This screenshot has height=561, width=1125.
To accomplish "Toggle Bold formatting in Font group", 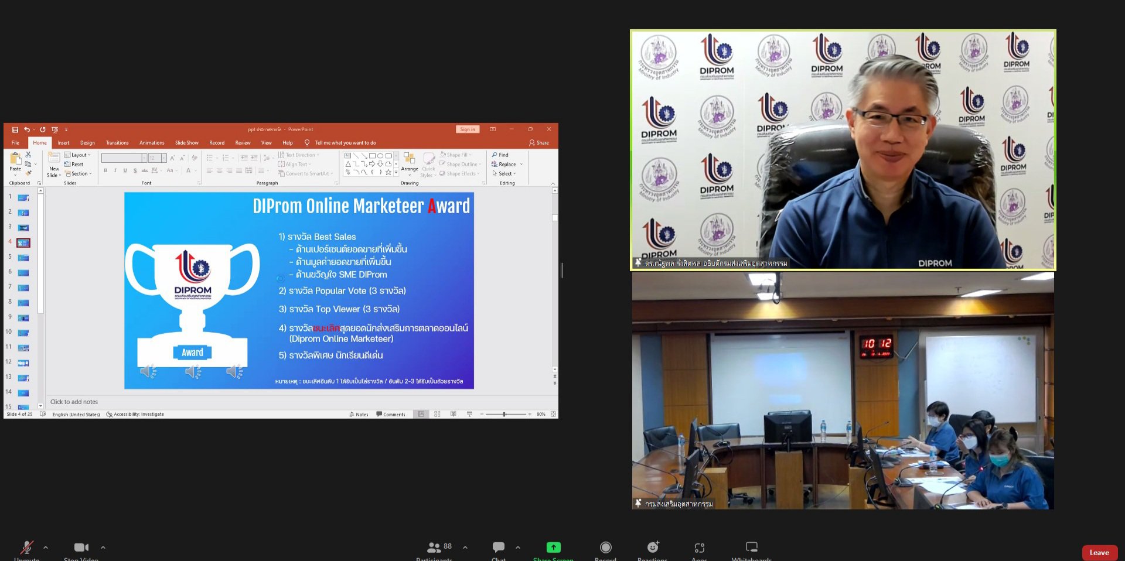I will pos(105,170).
